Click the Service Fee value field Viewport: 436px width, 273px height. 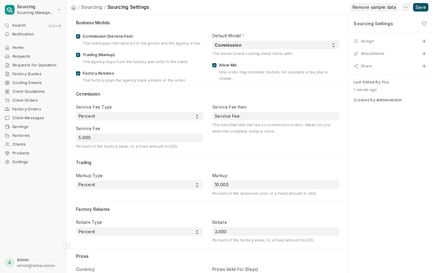140,138
